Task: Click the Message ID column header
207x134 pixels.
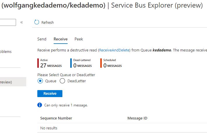Action: (137, 118)
